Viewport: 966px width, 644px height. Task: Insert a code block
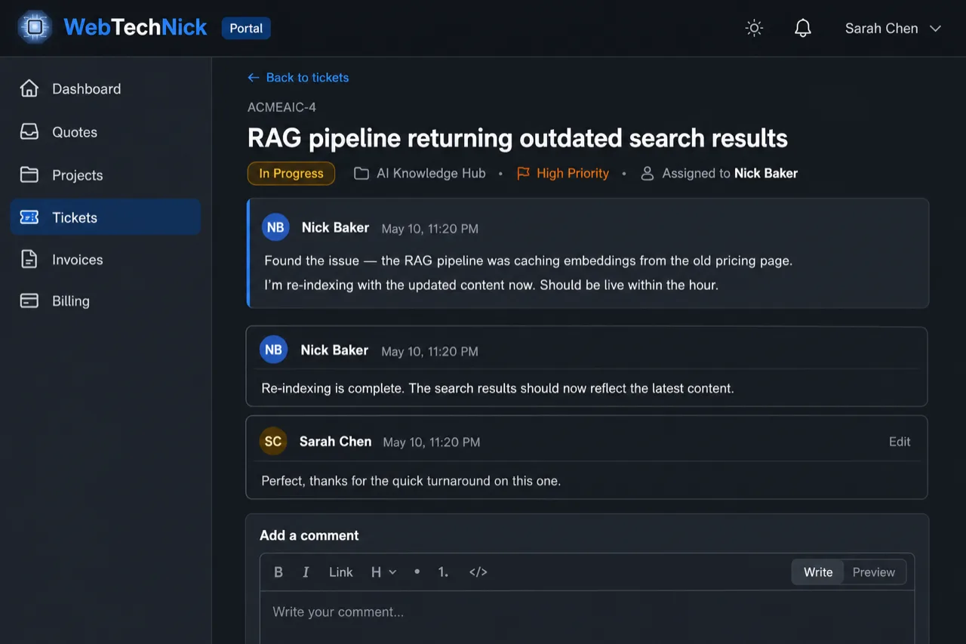pos(478,572)
